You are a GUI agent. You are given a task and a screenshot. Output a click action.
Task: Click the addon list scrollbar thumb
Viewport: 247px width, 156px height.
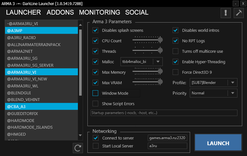click(80, 63)
